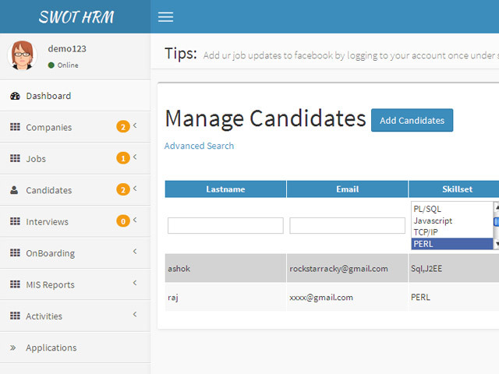Open the Dashboard menu item

pyautogui.click(x=48, y=96)
